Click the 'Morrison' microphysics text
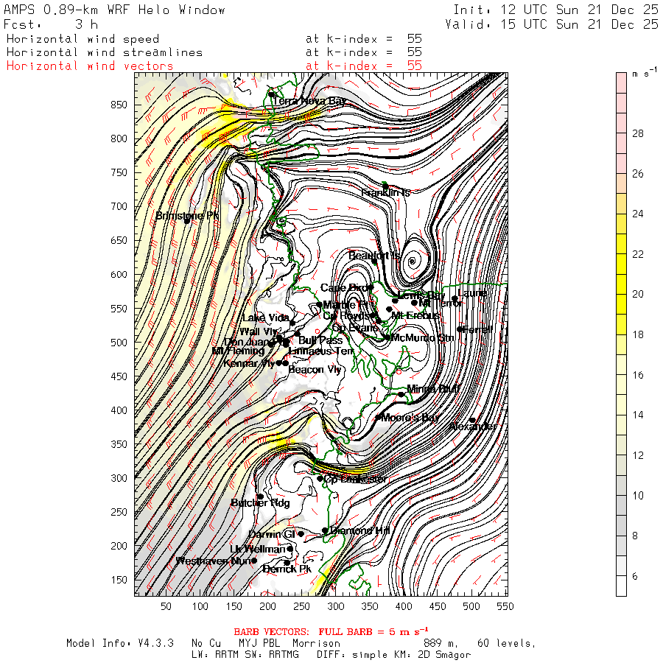The image size is (663, 663). [316, 643]
